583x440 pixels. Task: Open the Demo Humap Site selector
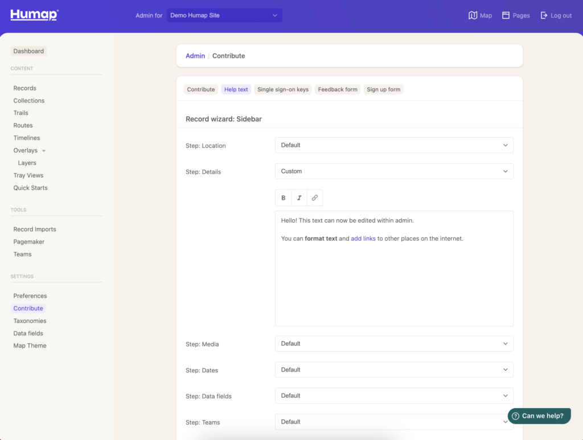[x=224, y=15]
